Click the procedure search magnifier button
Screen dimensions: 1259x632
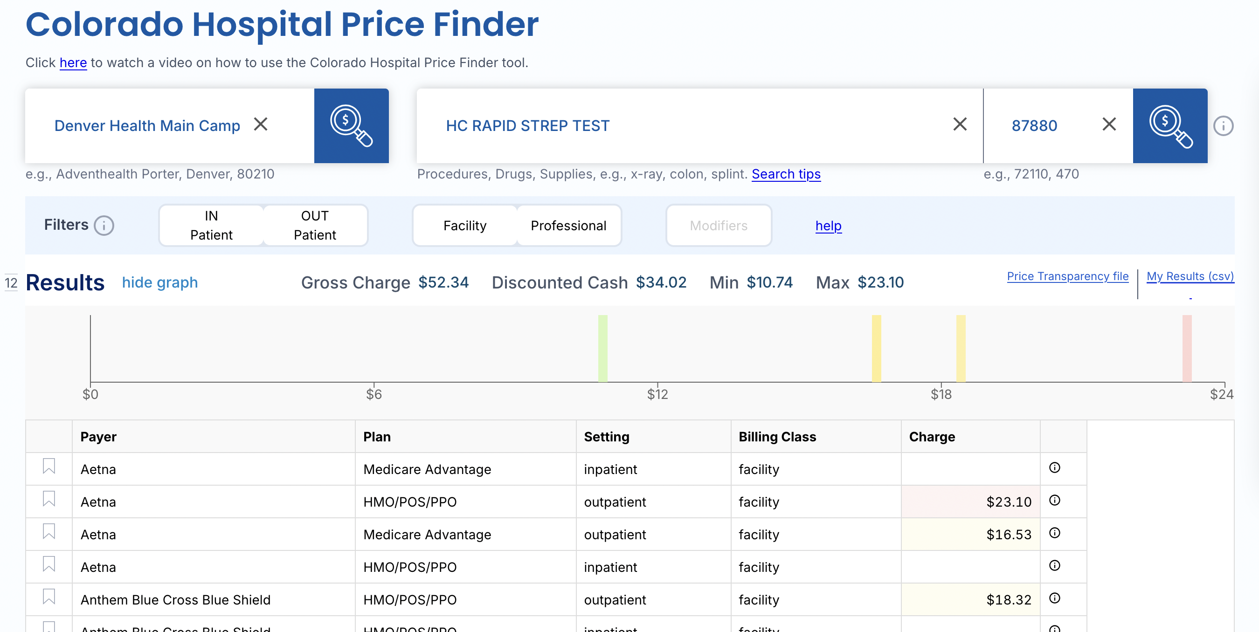click(1169, 125)
